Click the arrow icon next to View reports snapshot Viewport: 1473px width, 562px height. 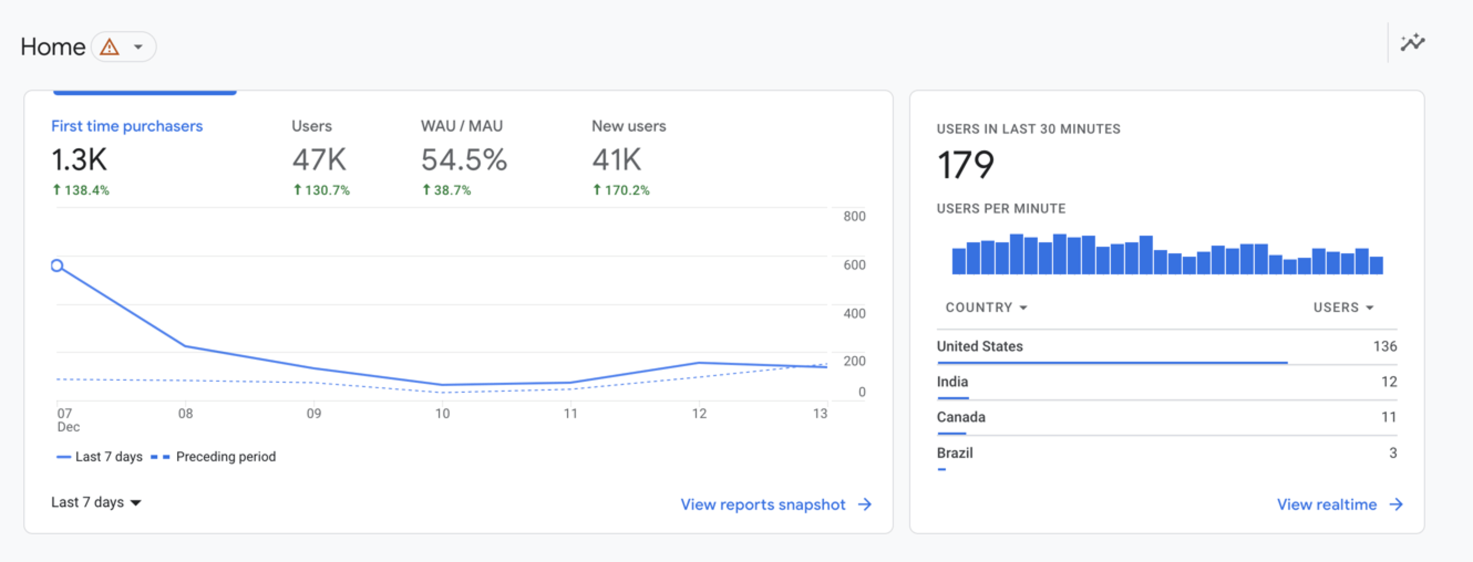pyautogui.click(x=866, y=504)
